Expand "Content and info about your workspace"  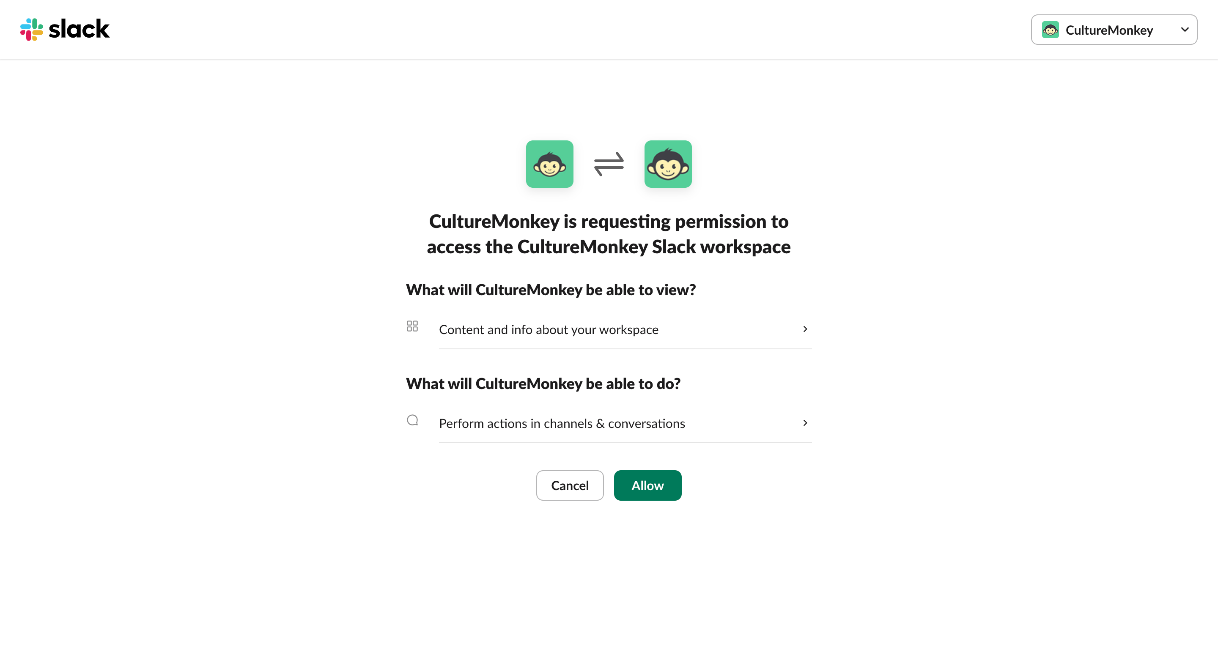549,329
